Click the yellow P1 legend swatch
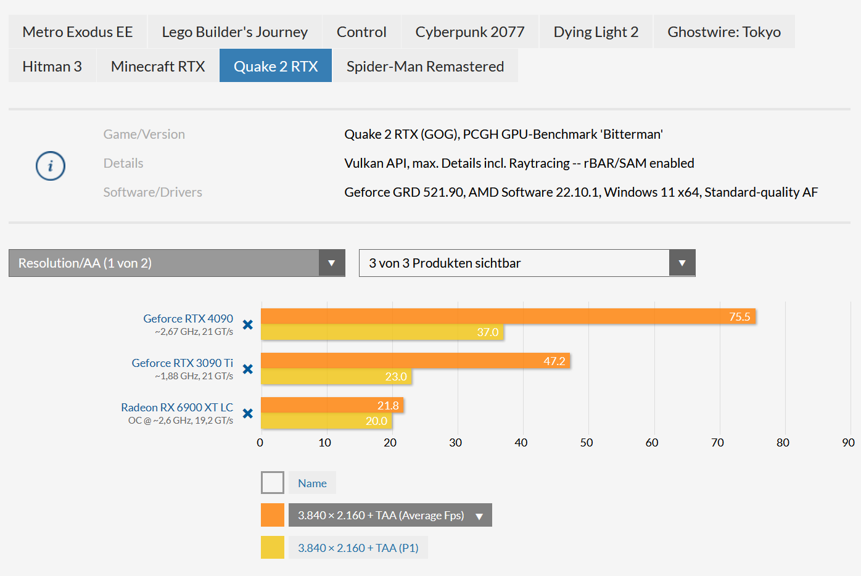 pyautogui.click(x=273, y=548)
